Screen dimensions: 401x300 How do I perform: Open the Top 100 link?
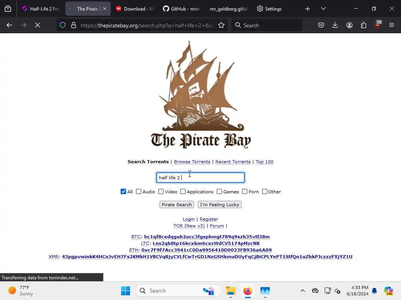click(x=264, y=162)
